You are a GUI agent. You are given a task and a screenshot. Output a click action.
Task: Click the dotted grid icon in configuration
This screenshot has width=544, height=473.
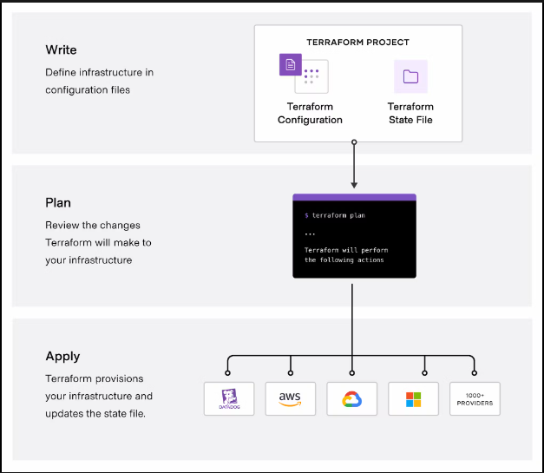311,76
